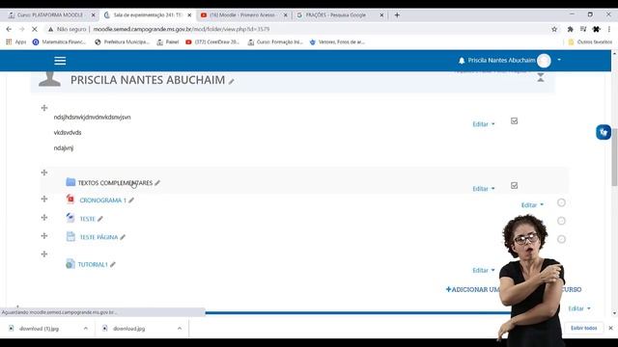This screenshot has width=618, height=347.
Task: Open the notifications bell
Action: (x=462, y=61)
